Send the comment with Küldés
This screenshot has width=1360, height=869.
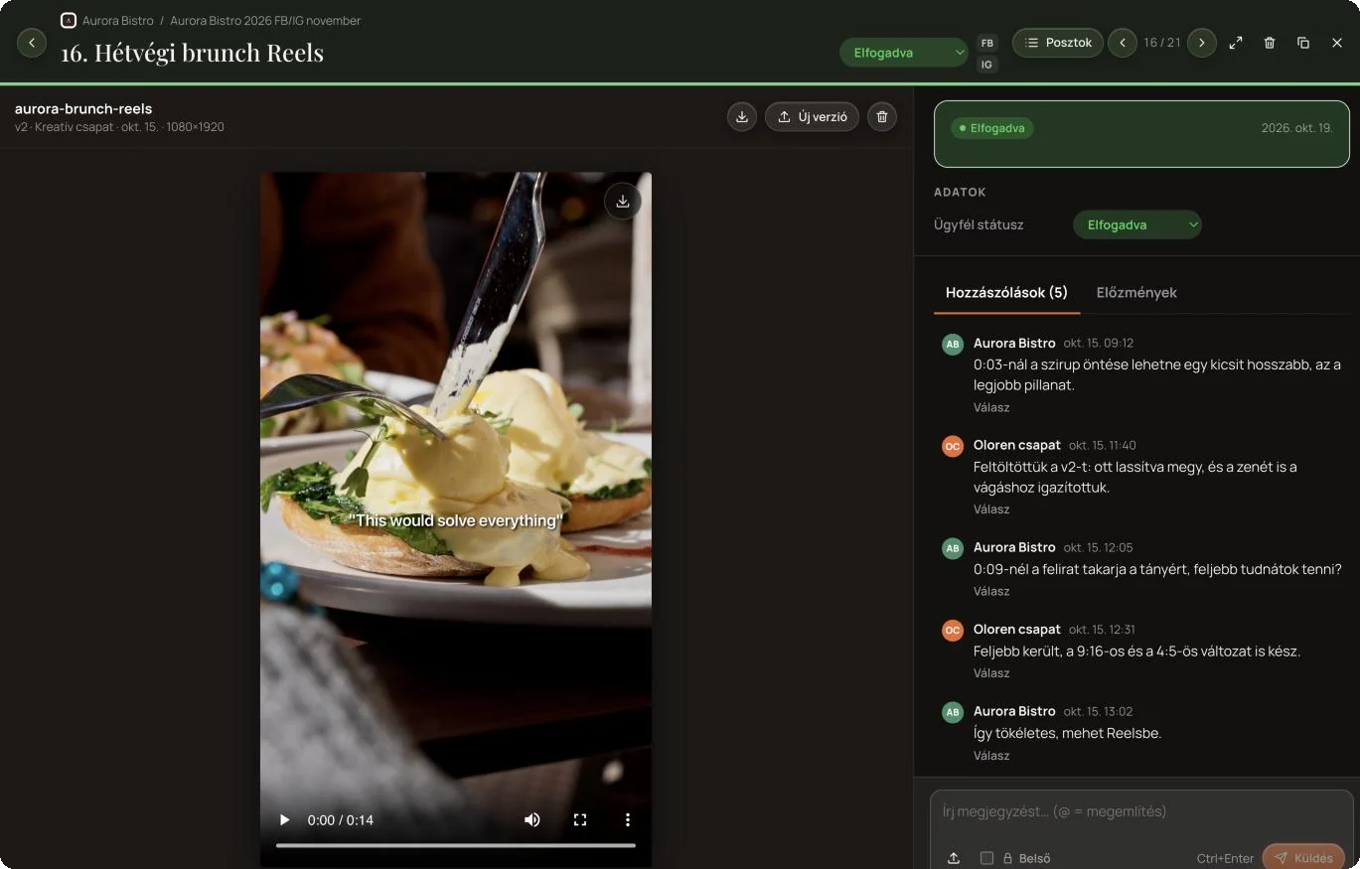coord(1303,857)
